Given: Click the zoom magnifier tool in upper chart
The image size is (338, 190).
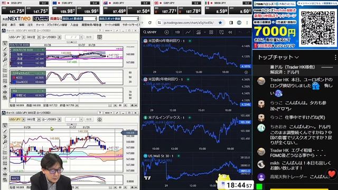Looking at the screenshot, I should coord(5,60).
